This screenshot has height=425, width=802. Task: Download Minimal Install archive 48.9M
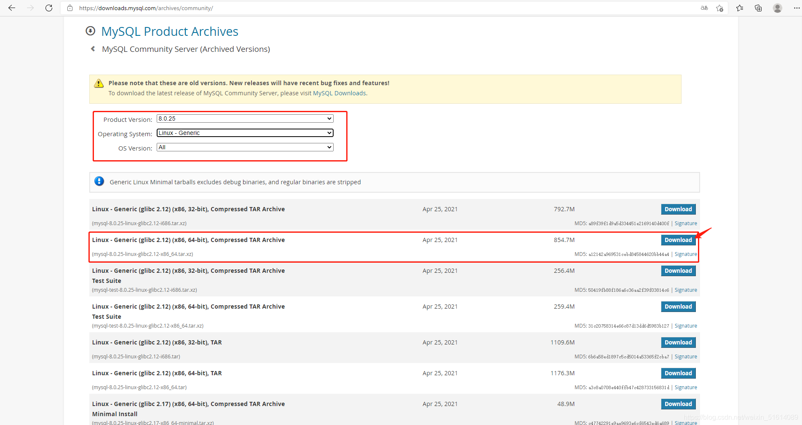(x=678, y=404)
